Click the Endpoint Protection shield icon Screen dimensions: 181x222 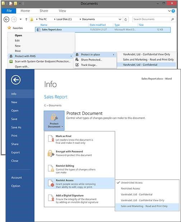tap(11, 61)
